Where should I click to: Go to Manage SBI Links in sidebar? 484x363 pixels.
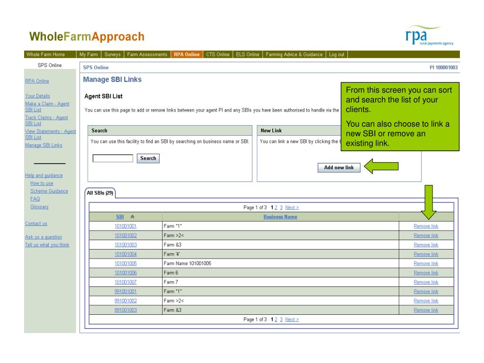click(x=43, y=145)
